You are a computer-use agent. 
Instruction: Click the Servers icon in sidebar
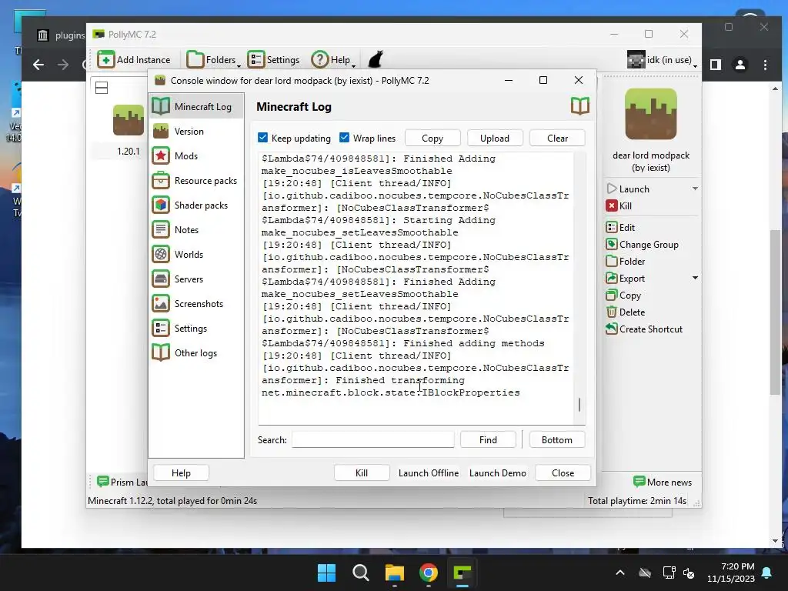pyautogui.click(x=161, y=279)
